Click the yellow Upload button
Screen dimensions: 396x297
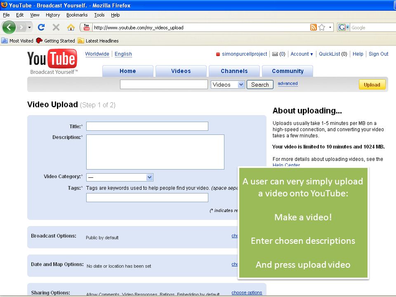(x=372, y=85)
